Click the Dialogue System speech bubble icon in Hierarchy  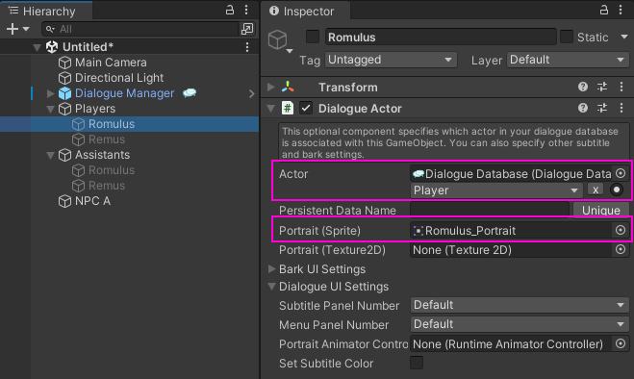coord(190,93)
